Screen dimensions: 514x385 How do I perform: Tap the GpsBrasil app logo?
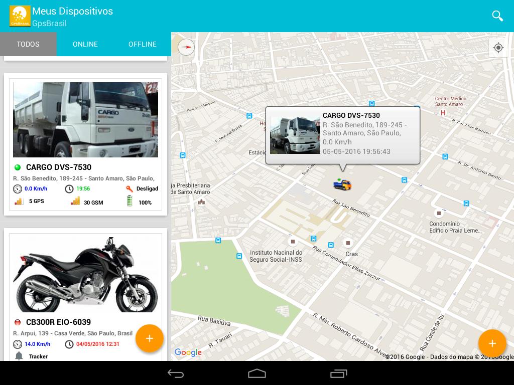point(20,16)
